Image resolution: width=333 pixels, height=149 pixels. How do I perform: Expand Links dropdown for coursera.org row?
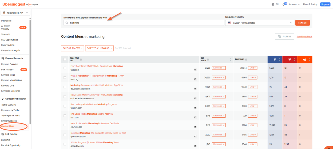coord(252,125)
